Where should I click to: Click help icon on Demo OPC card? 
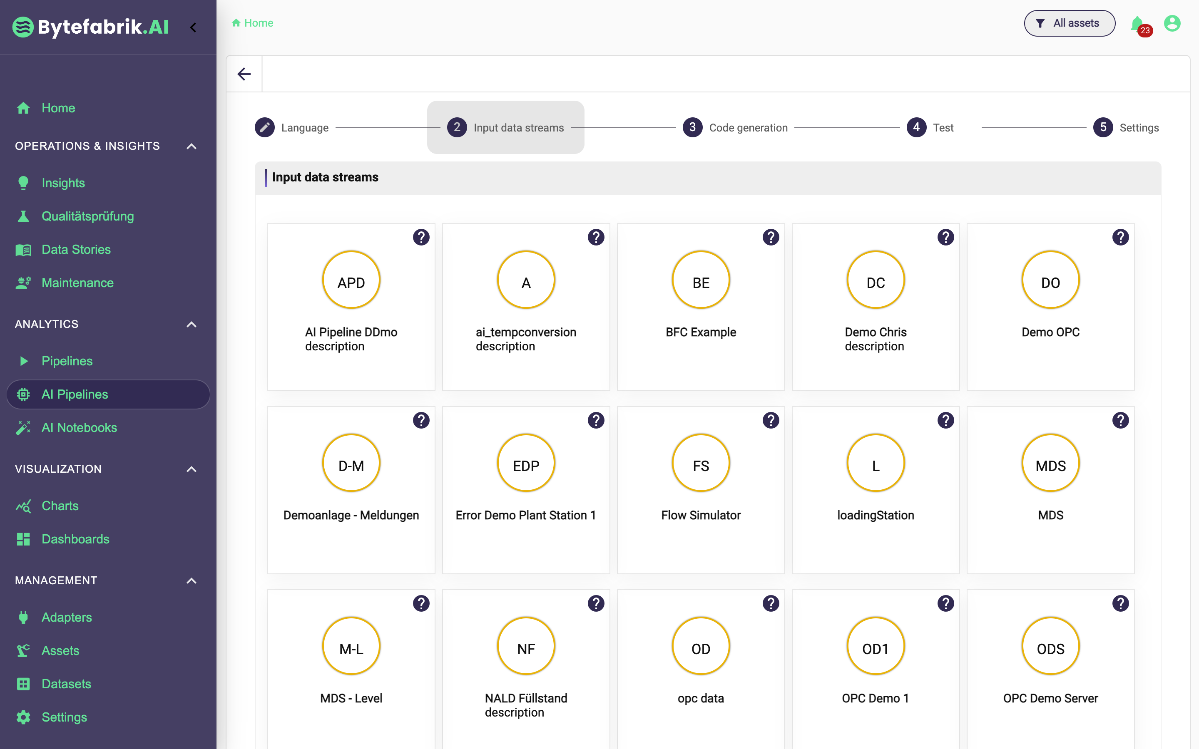[x=1120, y=237]
